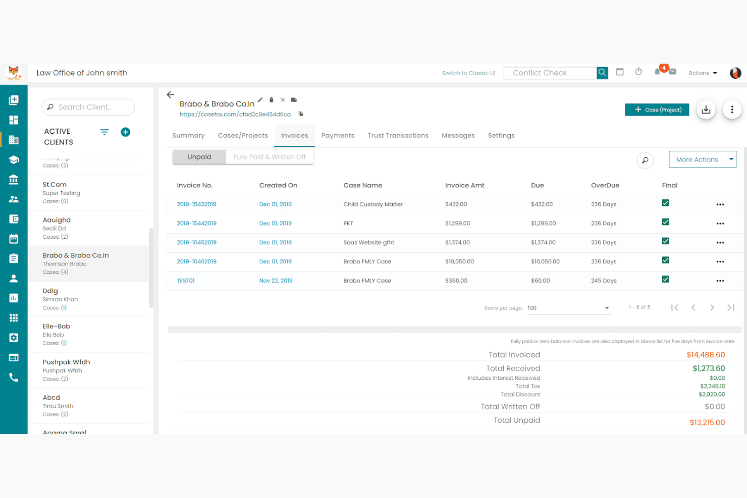Switch to the Cases/Projects tab

pyautogui.click(x=243, y=136)
